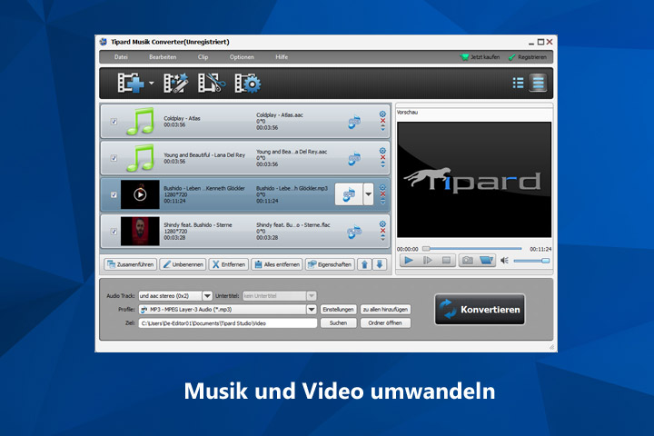
Task: Select Bushido - Leben video thumbnail
Action: (140, 194)
